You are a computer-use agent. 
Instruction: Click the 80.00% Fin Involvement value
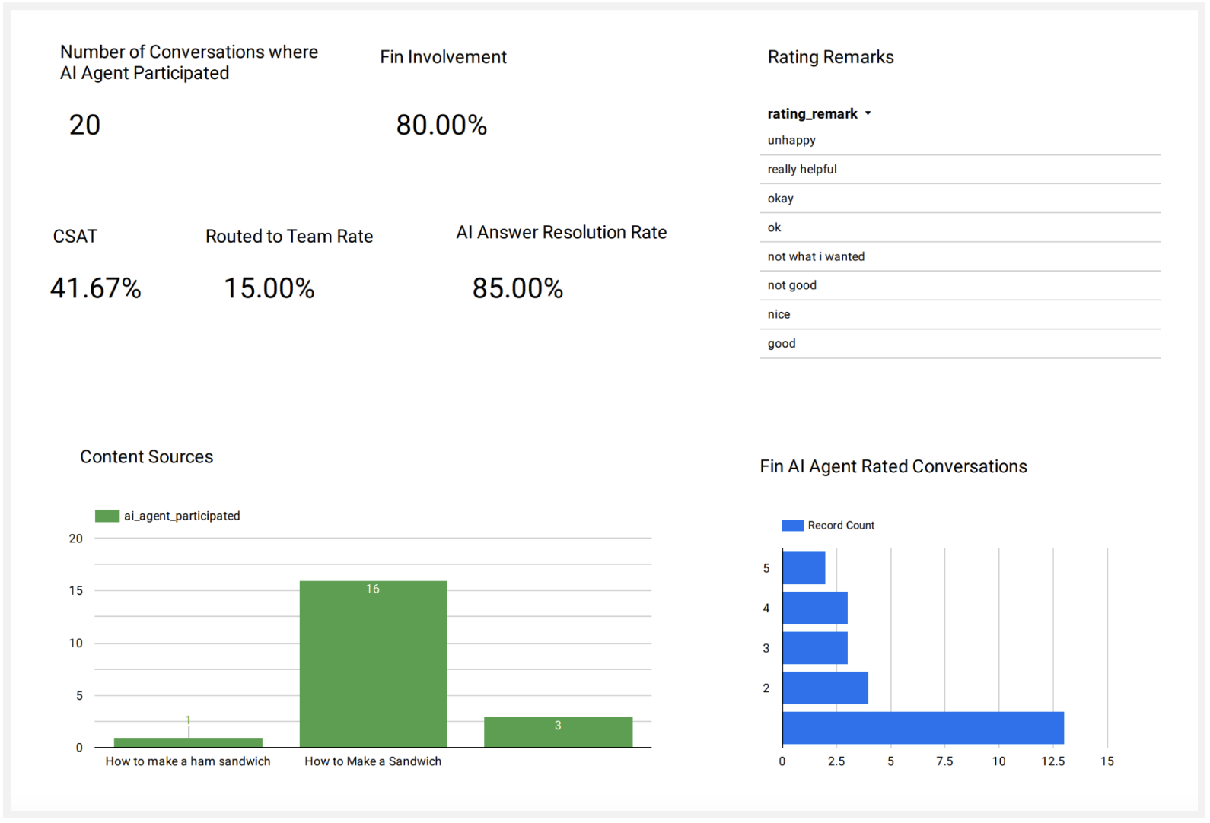pyautogui.click(x=441, y=126)
